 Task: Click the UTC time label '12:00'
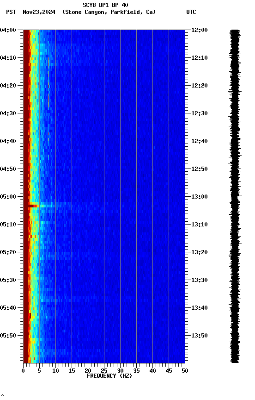coord(200,30)
